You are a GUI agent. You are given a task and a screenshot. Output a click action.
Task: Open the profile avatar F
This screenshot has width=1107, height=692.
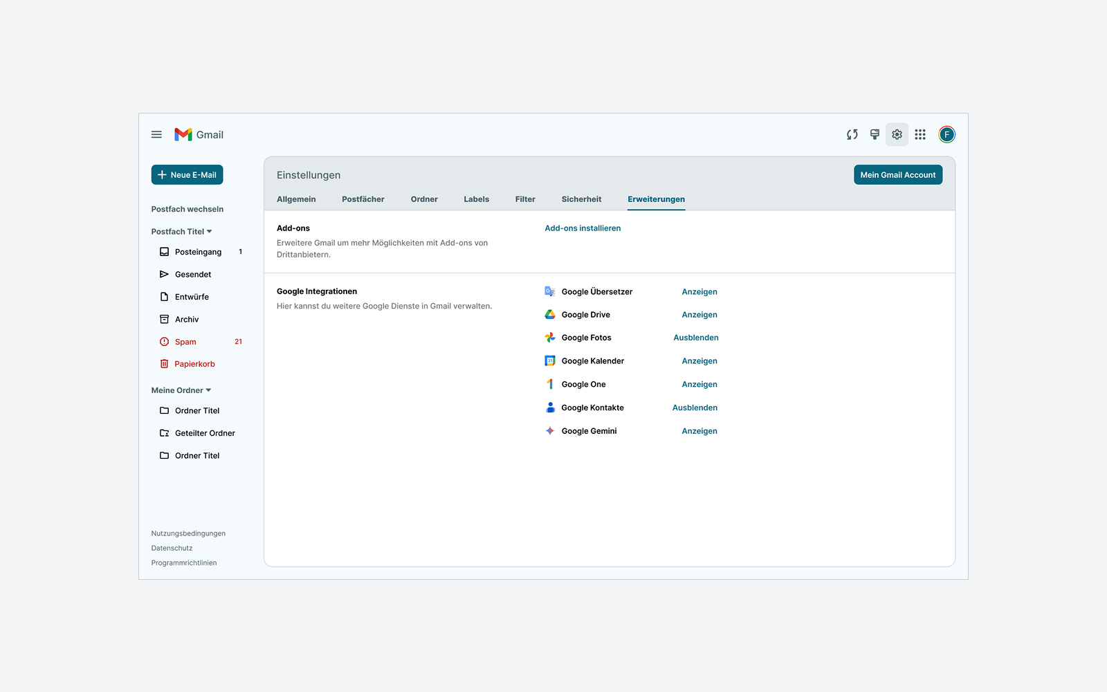(x=946, y=134)
